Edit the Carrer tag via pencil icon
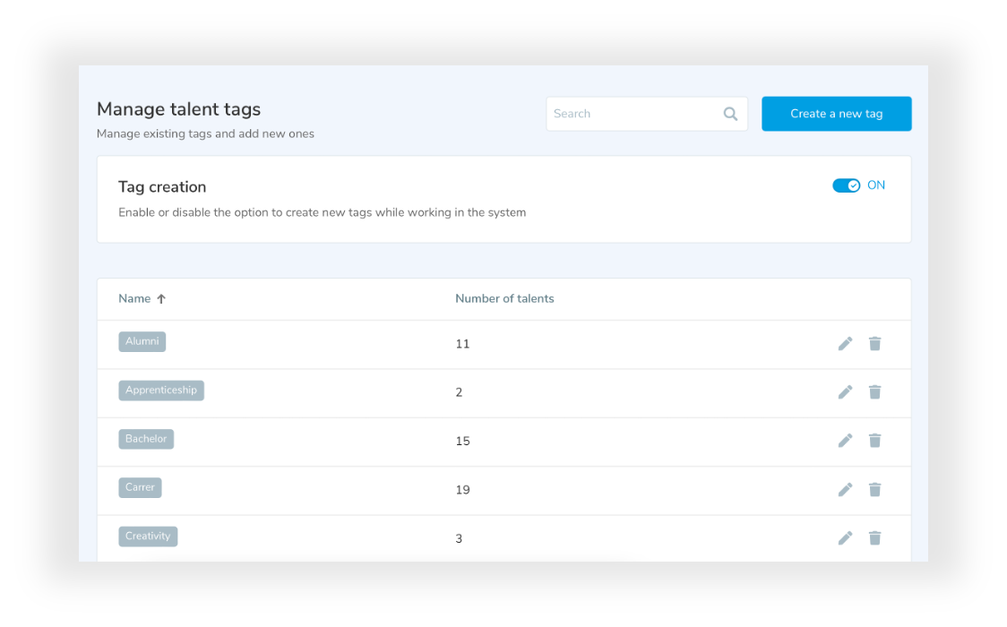This screenshot has height=627, width=1007. point(845,489)
